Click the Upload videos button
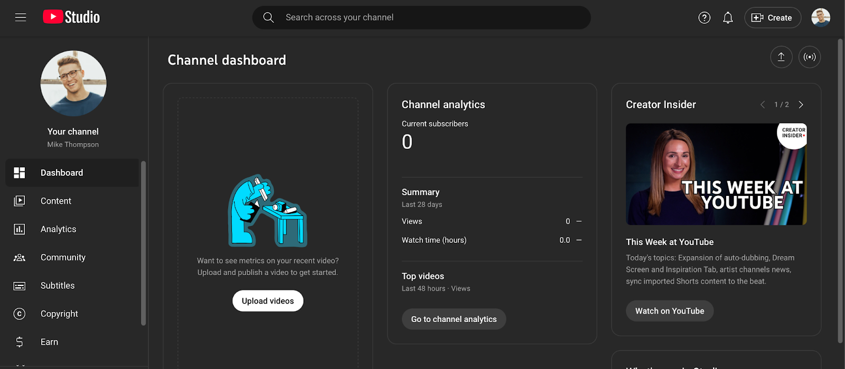 pyautogui.click(x=268, y=301)
